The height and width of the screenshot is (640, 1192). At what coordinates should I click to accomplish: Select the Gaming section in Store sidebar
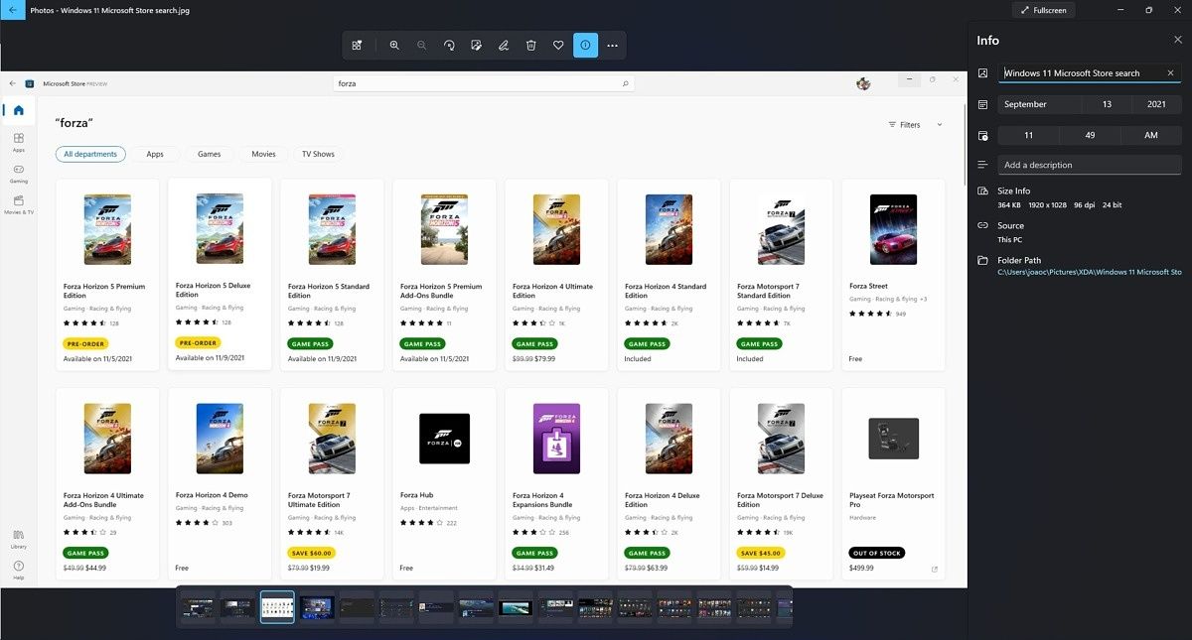(18, 174)
